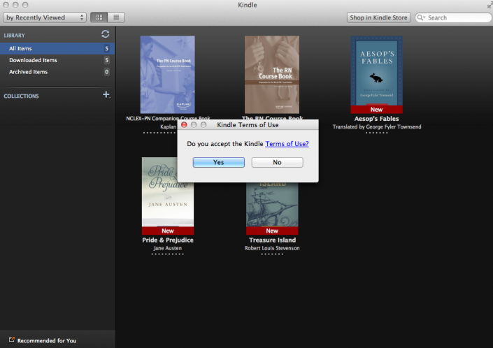
Task: Add a new collection with plus icon
Action: click(x=106, y=95)
